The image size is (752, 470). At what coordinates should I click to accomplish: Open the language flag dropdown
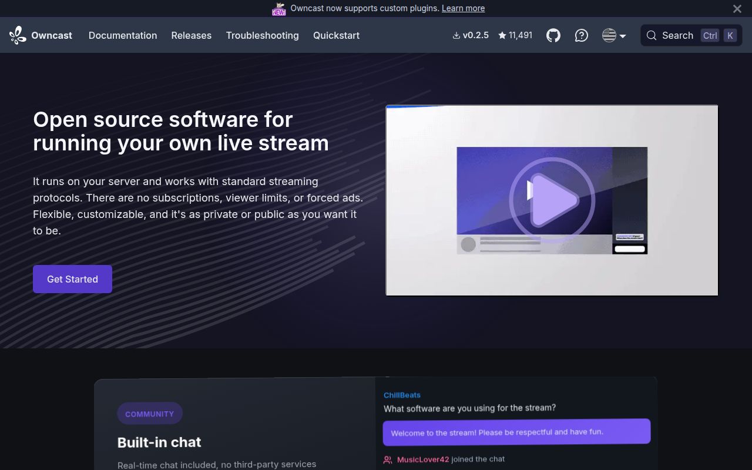pyautogui.click(x=614, y=35)
